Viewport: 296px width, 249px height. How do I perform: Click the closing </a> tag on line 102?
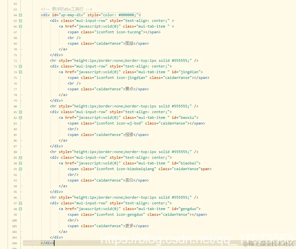tap(63, 232)
